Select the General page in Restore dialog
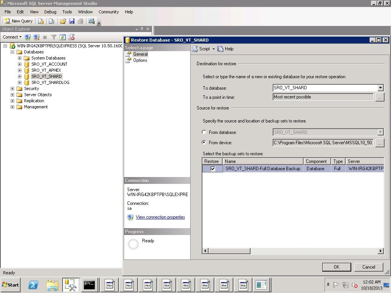This screenshot has width=391, height=293. (x=140, y=54)
